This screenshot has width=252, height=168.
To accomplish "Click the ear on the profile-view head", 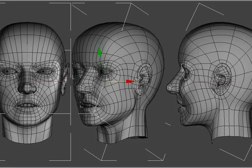I will (x=222, y=79).
